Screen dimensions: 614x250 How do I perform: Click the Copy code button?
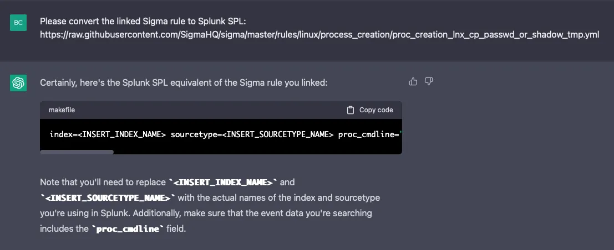click(x=370, y=110)
